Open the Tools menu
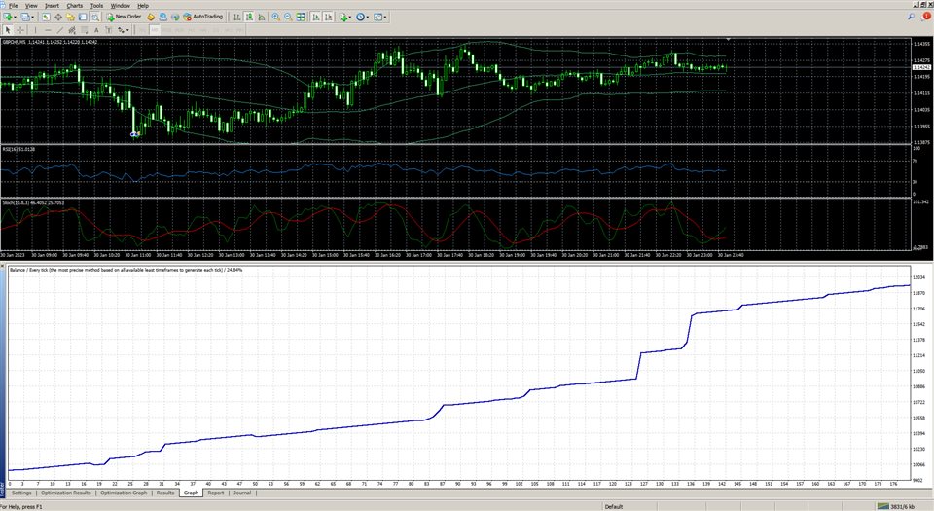The height and width of the screenshot is (511, 934). (96, 6)
